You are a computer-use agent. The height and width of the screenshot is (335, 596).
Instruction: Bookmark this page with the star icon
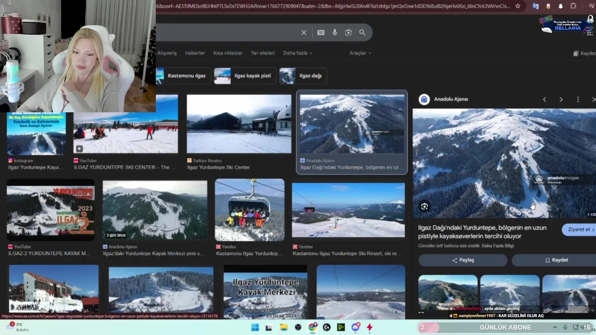point(518,6)
